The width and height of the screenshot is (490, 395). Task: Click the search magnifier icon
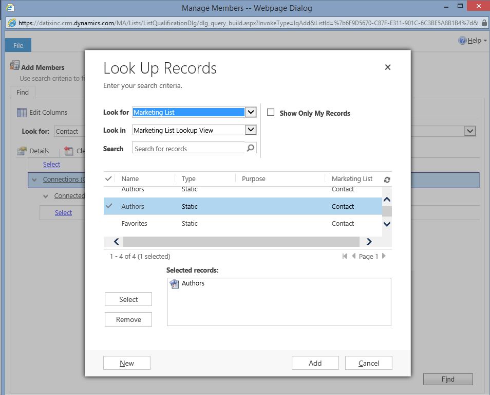[x=250, y=148]
